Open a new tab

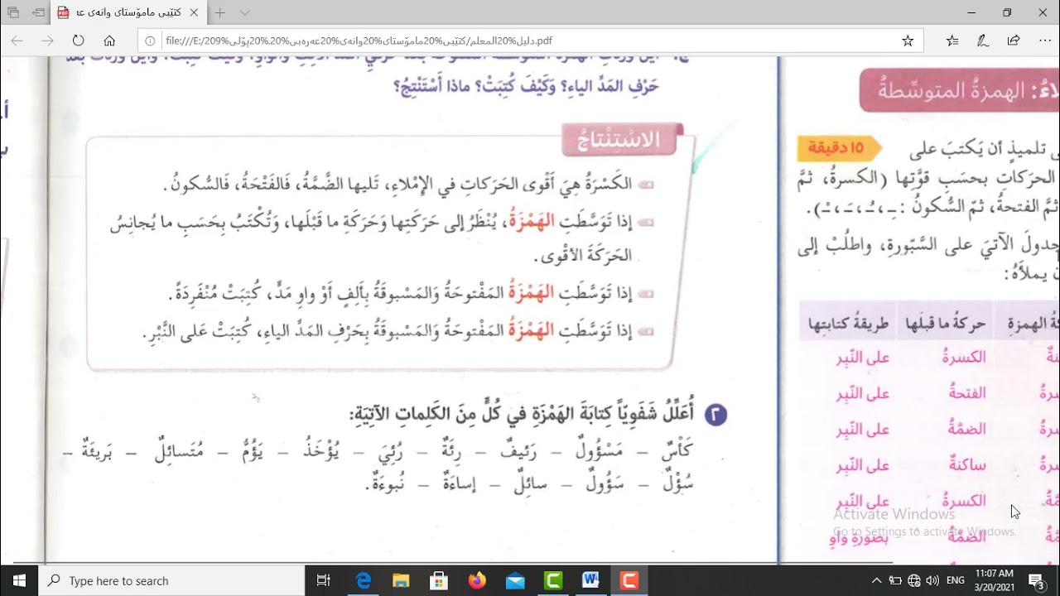pyautogui.click(x=219, y=13)
